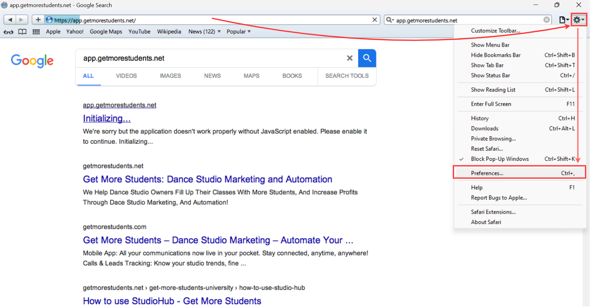
Task: Select the ALL results tab
Action: click(x=88, y=76)
